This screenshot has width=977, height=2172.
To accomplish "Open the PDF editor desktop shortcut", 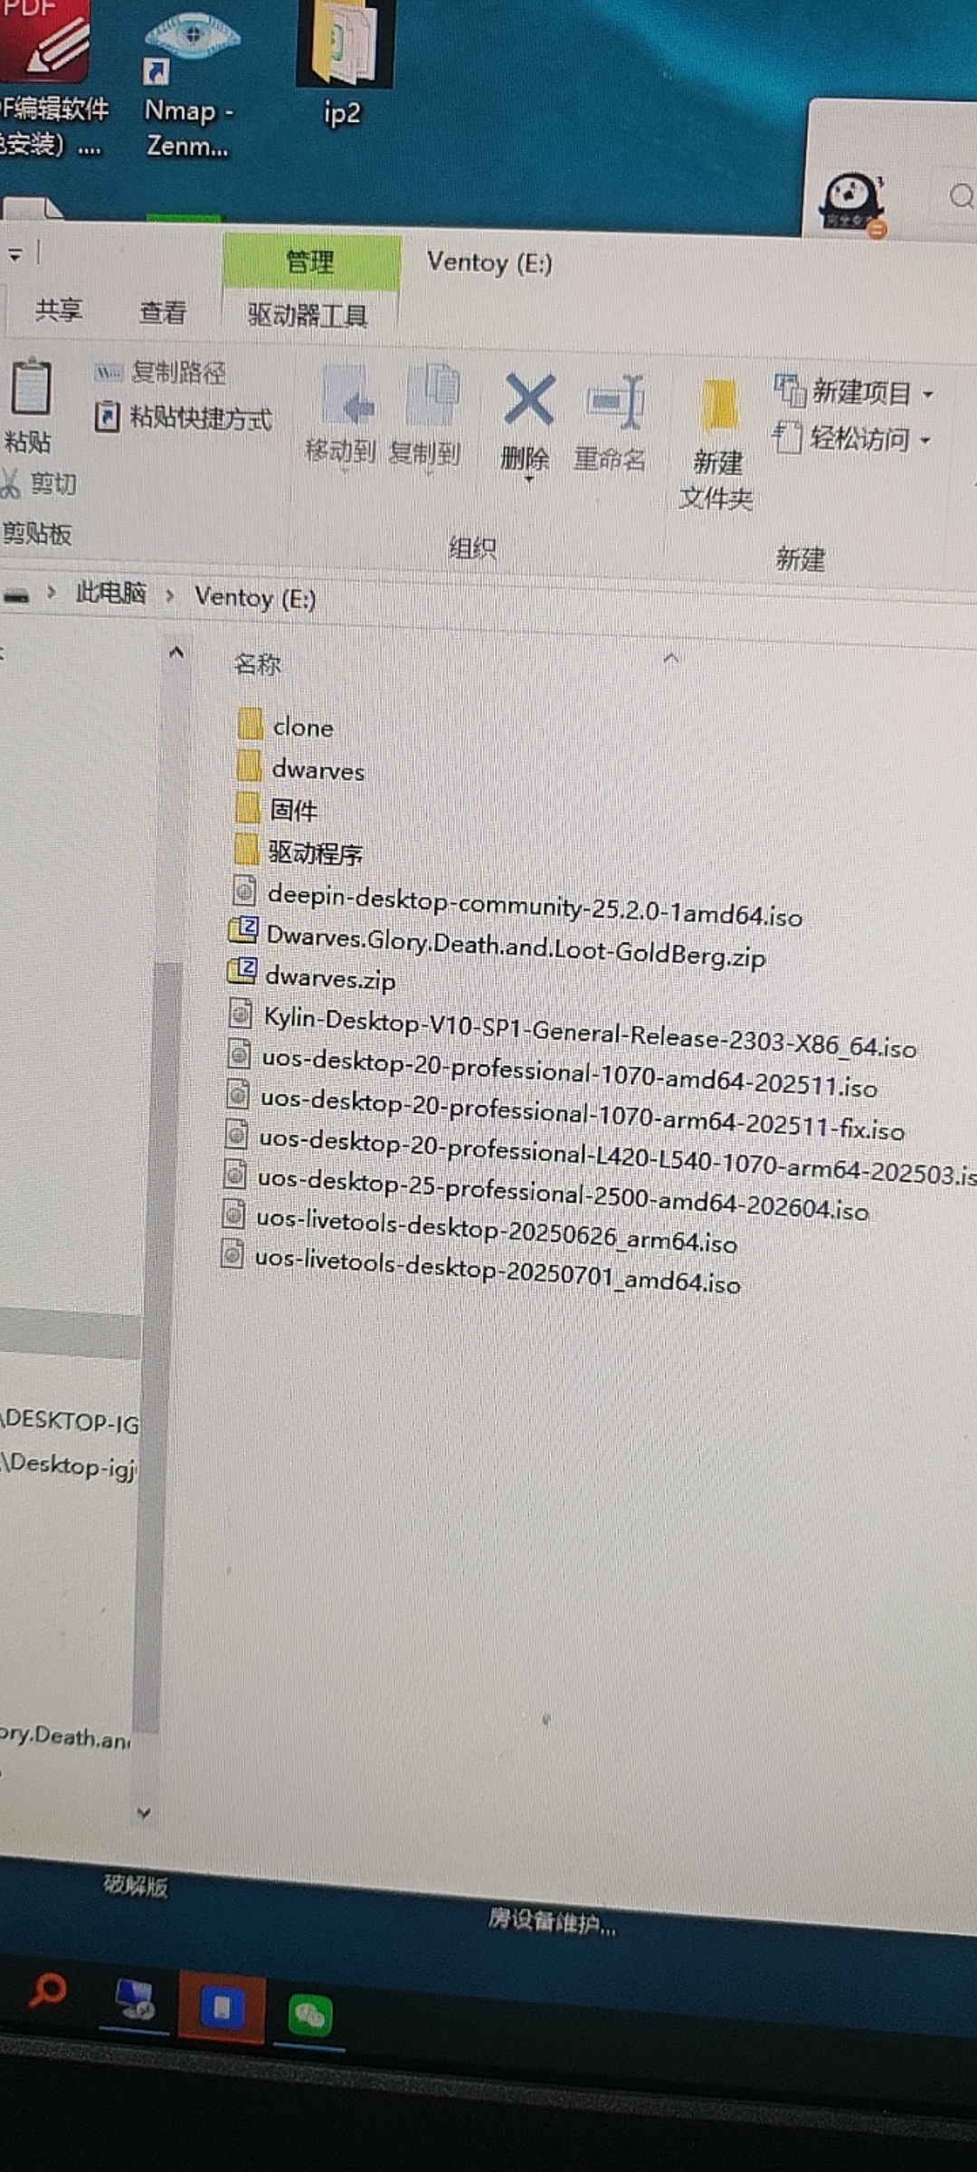I will click(x=52, y=80).
